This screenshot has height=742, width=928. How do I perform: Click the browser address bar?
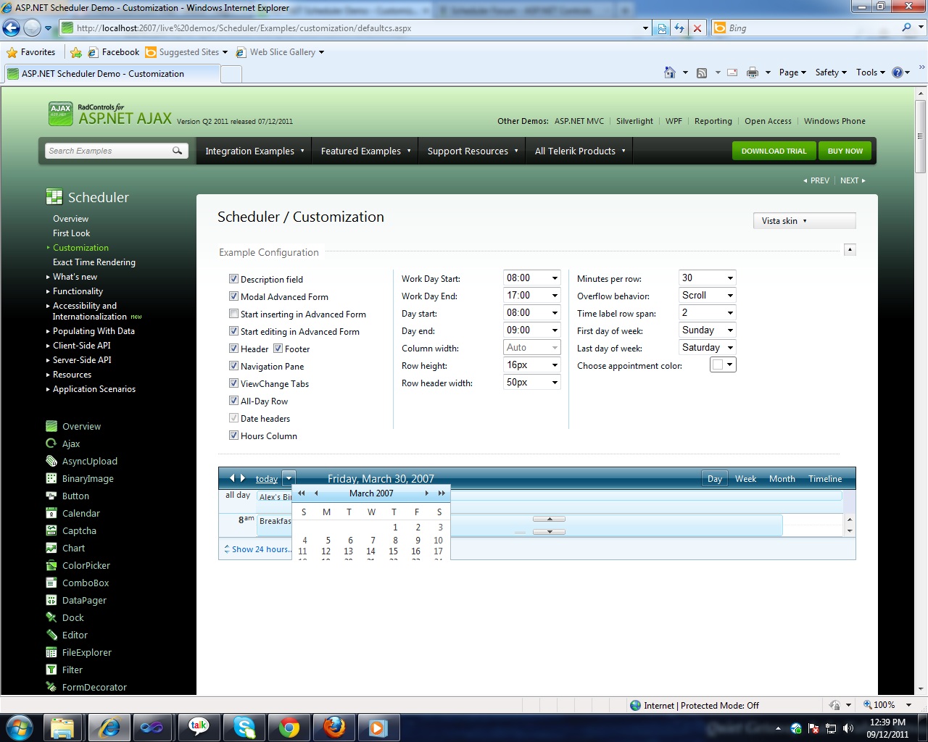357,28
